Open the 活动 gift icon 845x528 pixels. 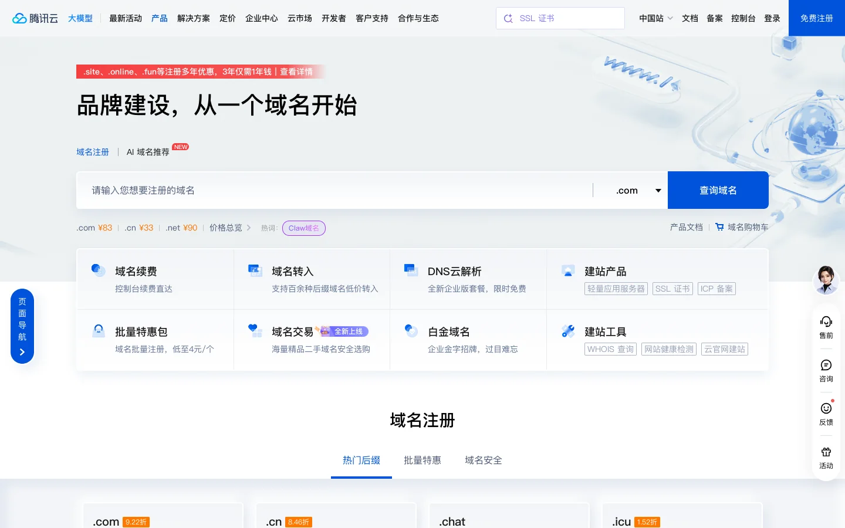(x=826, y=452)
